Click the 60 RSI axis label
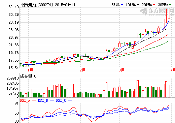The width and height of the screenshot is (175, 123). click(16, 113)
